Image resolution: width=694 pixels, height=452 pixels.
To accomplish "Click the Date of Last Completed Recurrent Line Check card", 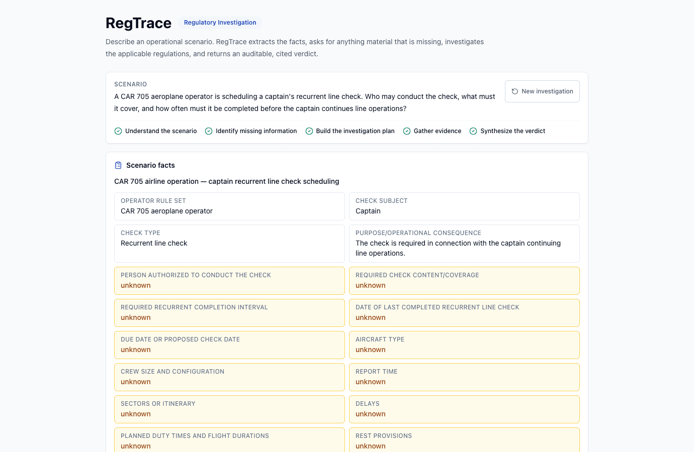I will (x=464, y=313).
